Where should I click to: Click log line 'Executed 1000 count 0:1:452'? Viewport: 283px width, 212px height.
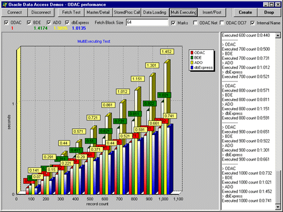tap(247, 192)
